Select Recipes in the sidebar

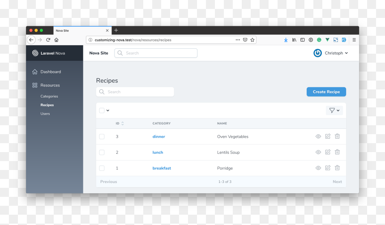47,105
